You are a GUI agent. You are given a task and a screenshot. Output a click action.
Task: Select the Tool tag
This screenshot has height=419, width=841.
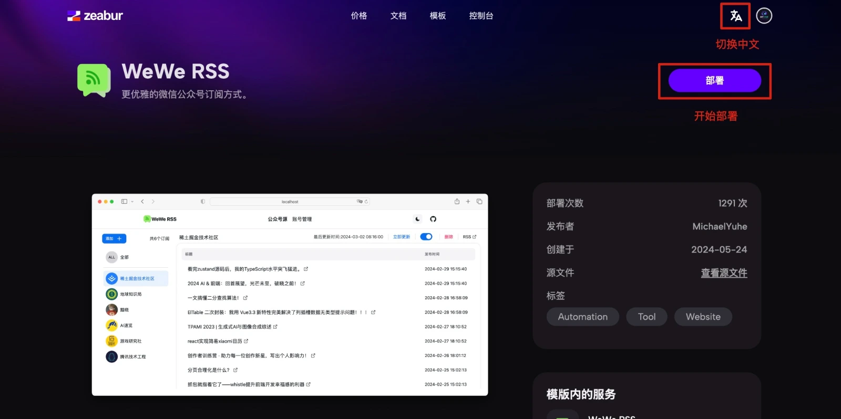tap(647, 317)
